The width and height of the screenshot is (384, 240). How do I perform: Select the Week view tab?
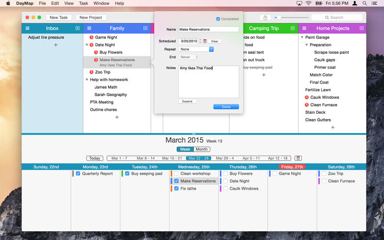coord(185,149)
